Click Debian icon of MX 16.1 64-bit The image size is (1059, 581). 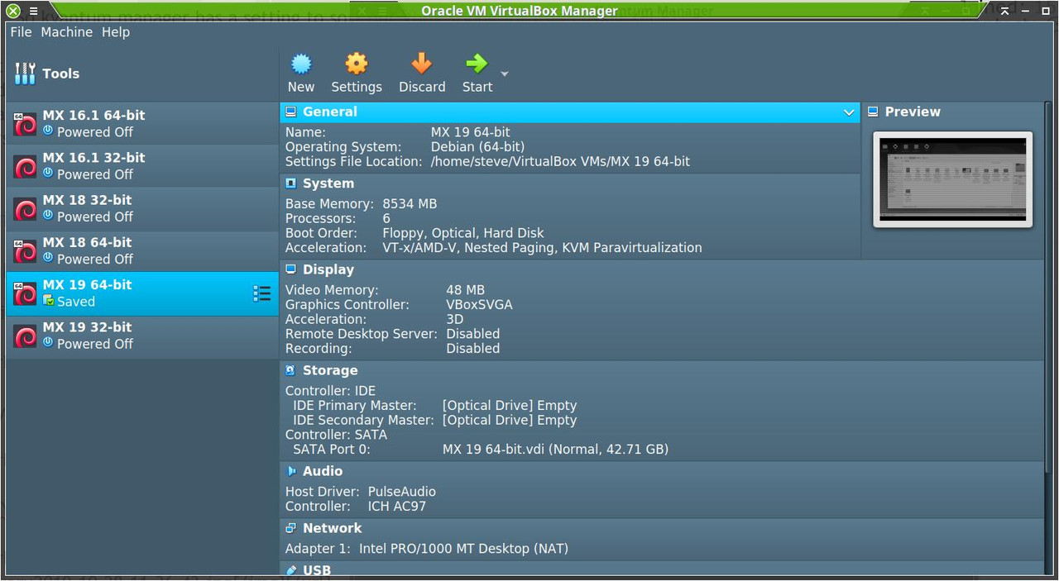(25, 124)
